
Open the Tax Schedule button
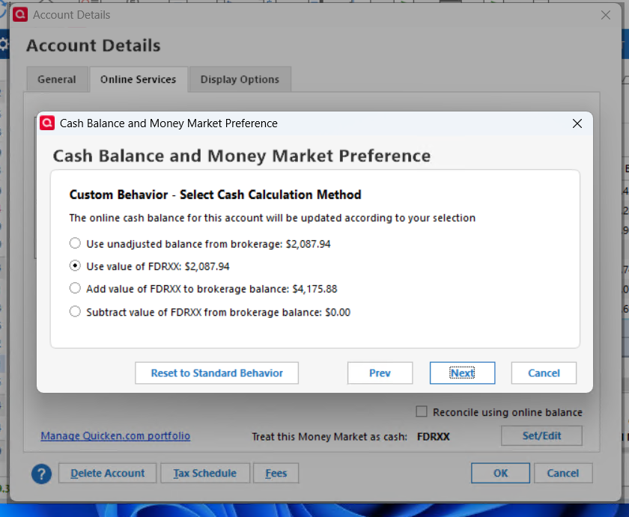205,474
